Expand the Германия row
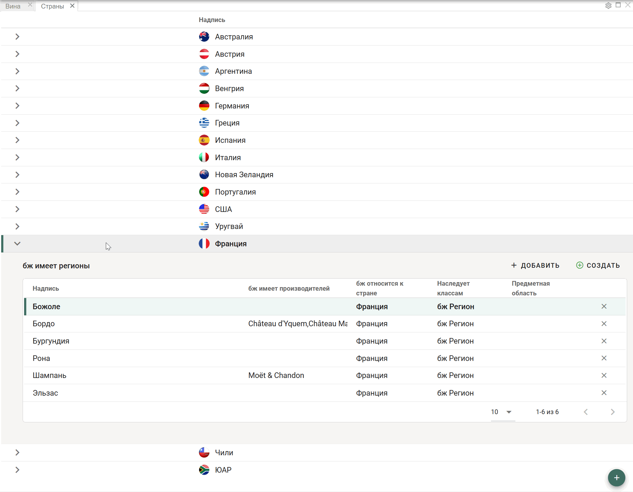 (x=17, y=106)
